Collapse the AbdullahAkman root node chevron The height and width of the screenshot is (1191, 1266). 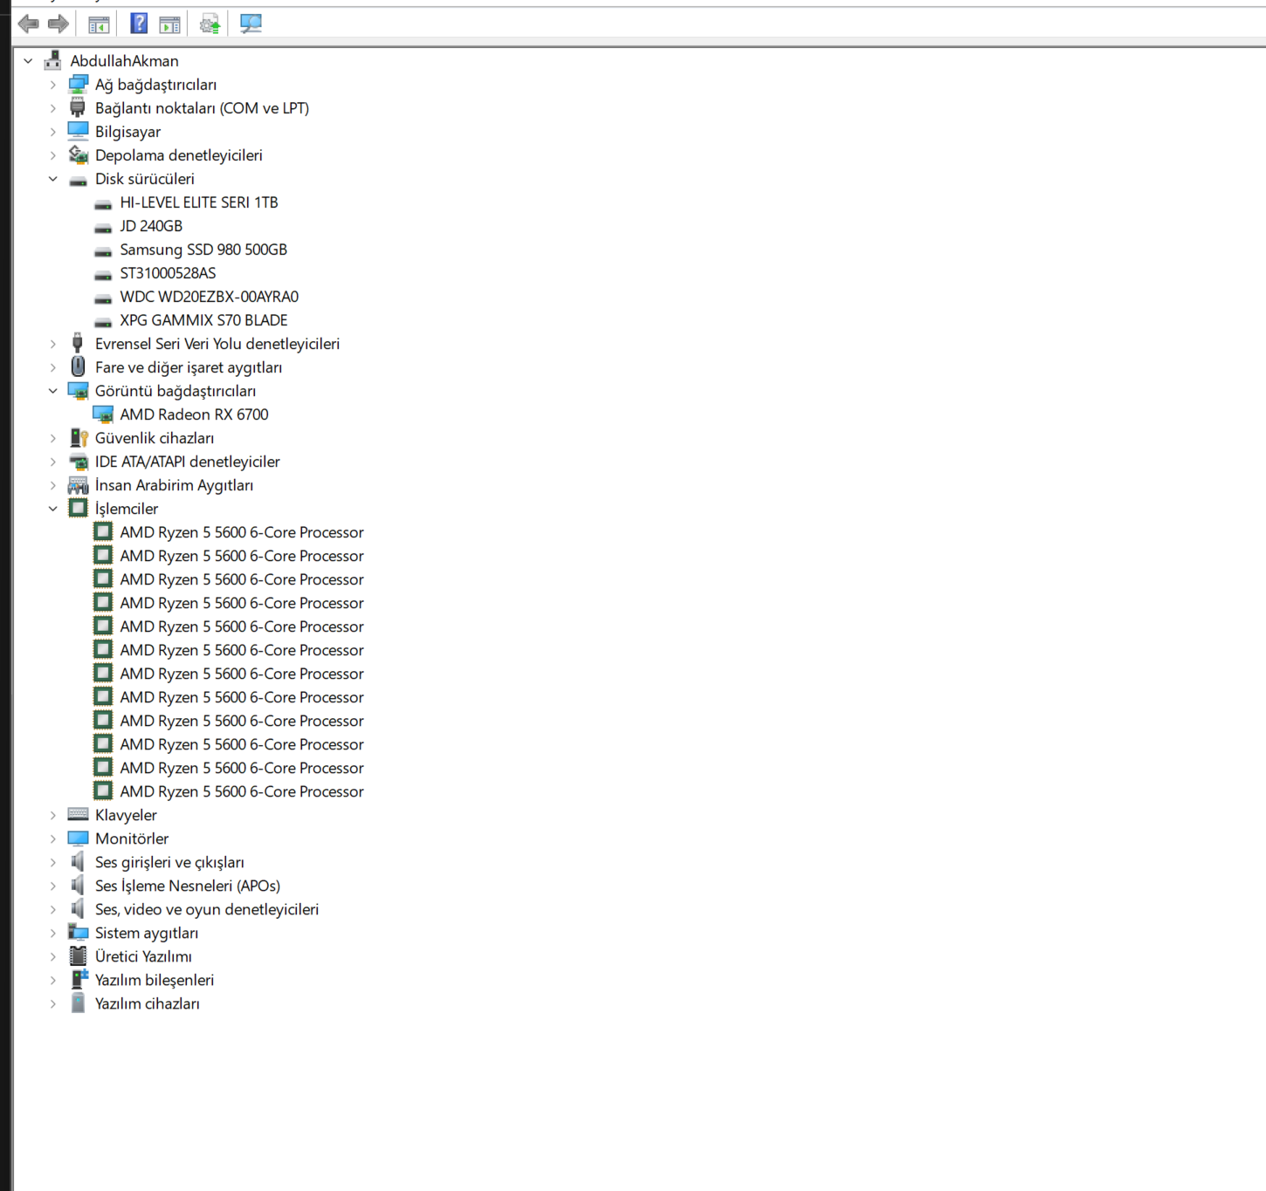(x=28, y=61)
